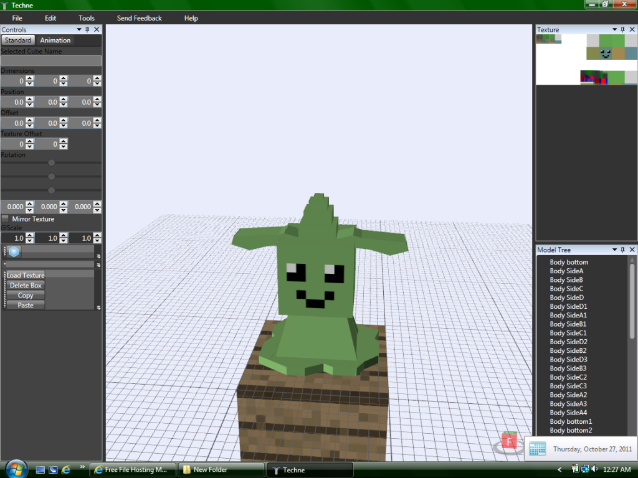Screen dimensions: 638x478
Task: Switch to the Animation tab
Action: tap(55, 40)
